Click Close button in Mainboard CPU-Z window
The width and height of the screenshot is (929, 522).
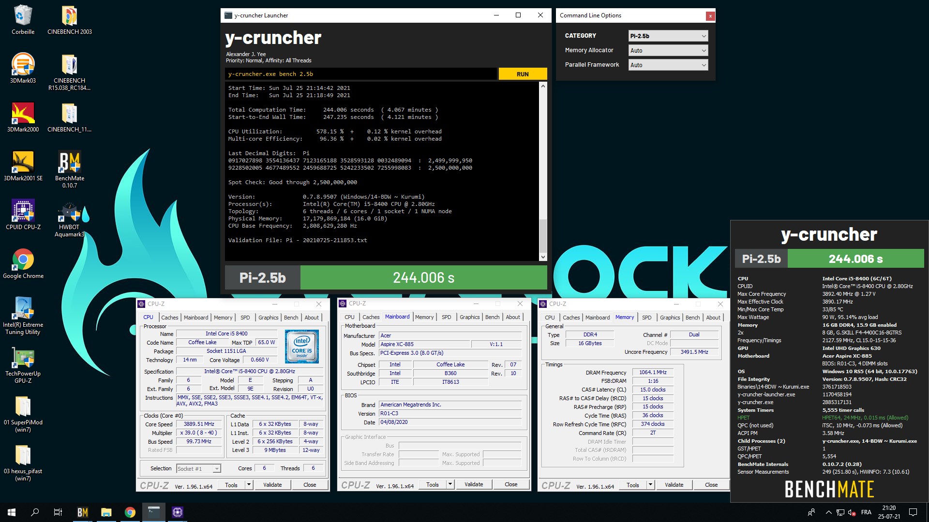[511, 484]
